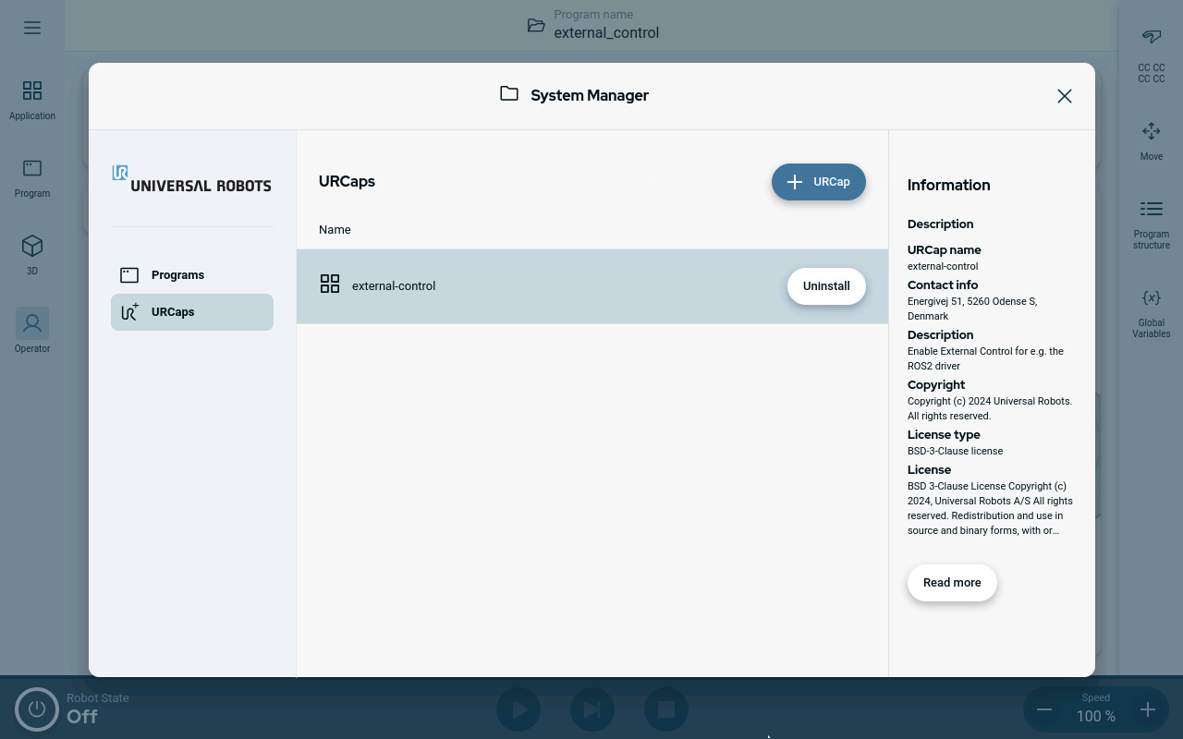The height and width of the screenshot is (739, 1183).
Task: Click the Robot State Off label
Action: tap(97, 709)
